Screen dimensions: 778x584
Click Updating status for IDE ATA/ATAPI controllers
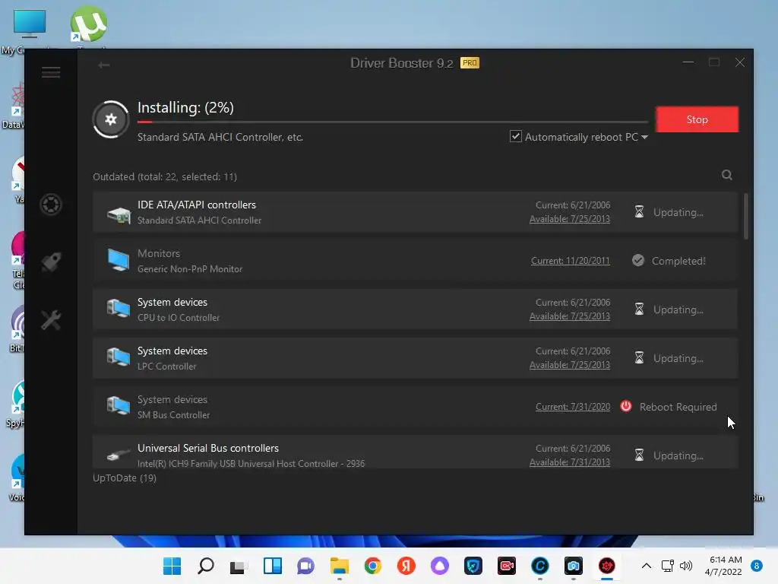(678, 212)
